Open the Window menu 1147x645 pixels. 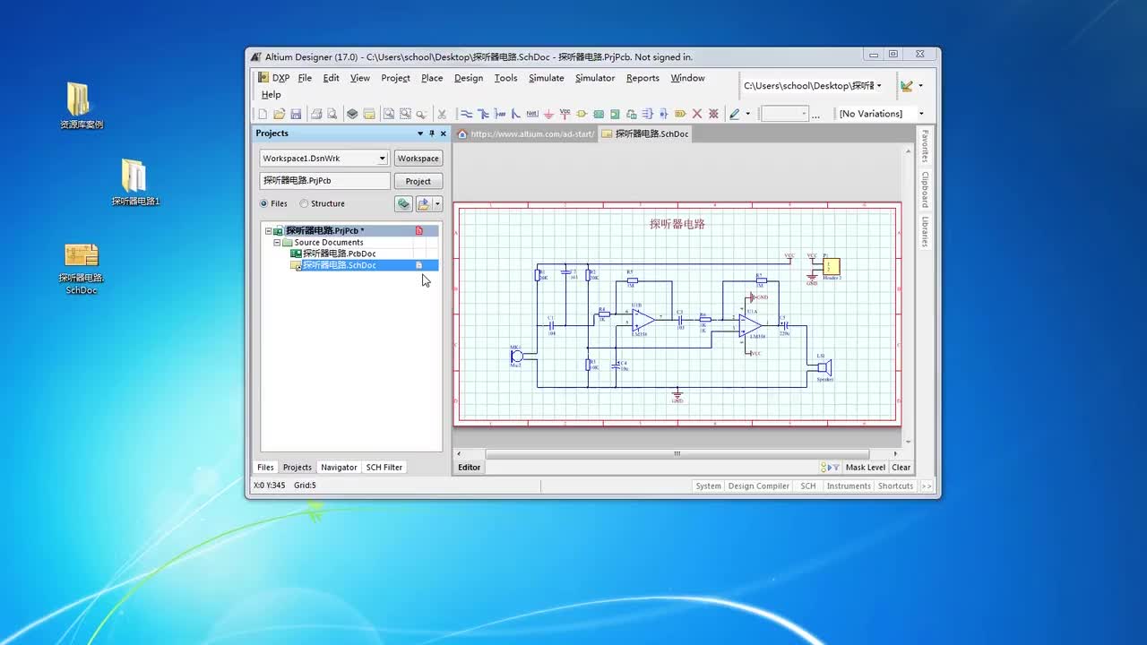pos(687,78)
